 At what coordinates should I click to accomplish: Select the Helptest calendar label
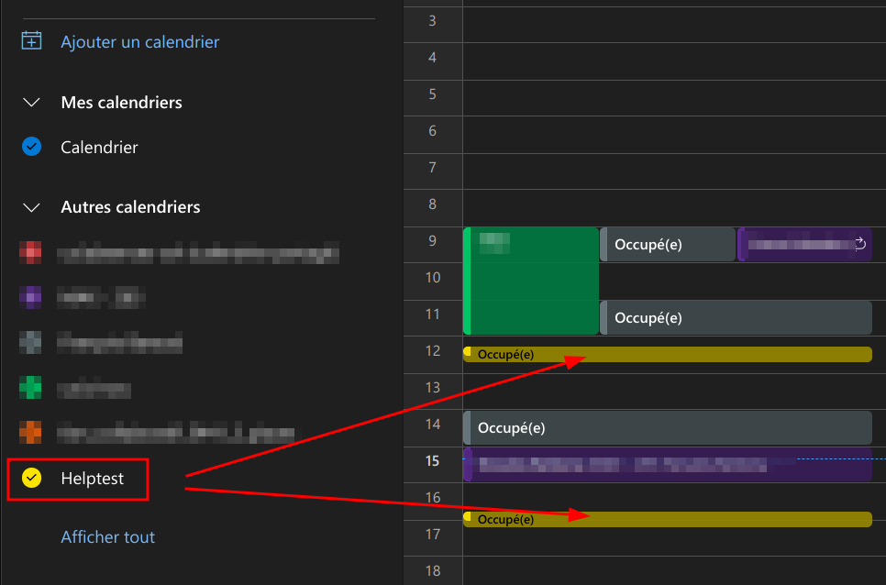92,478
